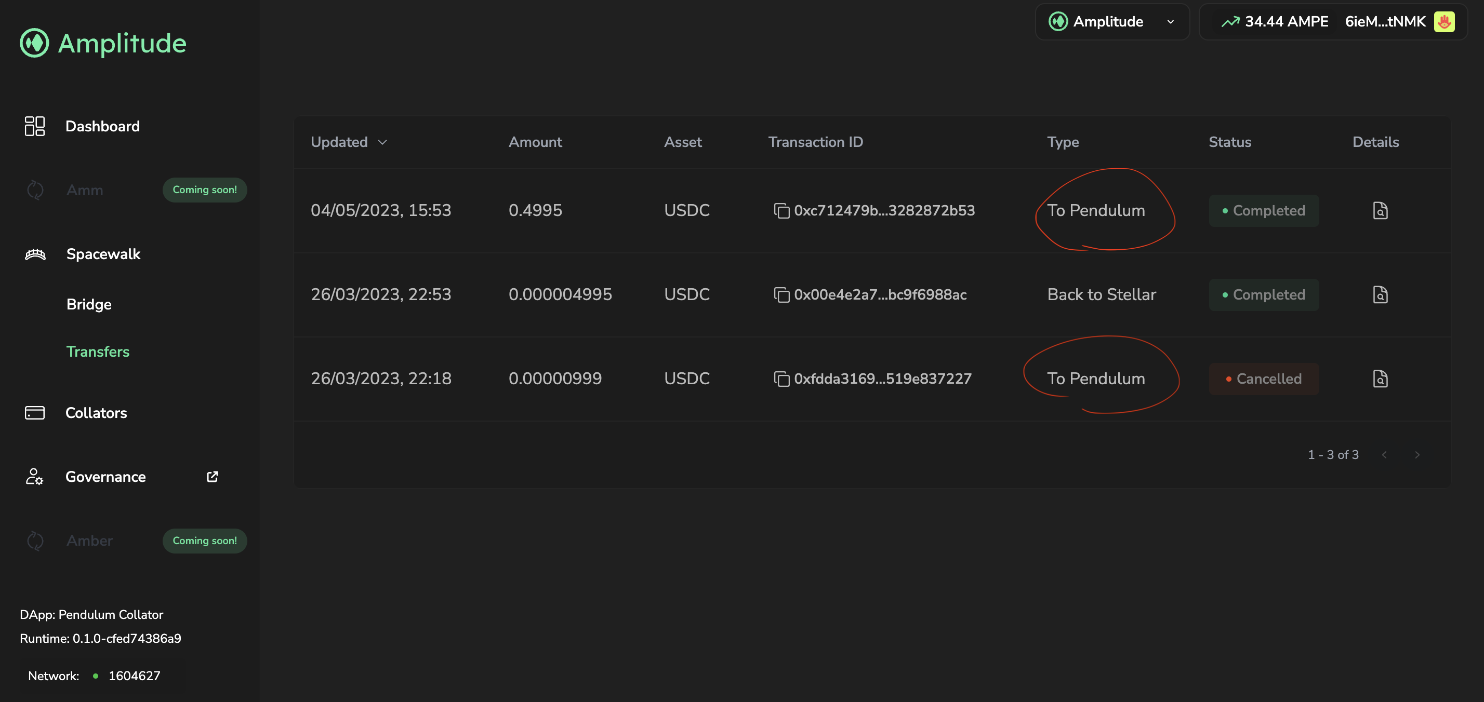This screenshot has height=702, width=1484.
Task: Sort by the Updated column chevron
Action: click(x=382, y=142)
